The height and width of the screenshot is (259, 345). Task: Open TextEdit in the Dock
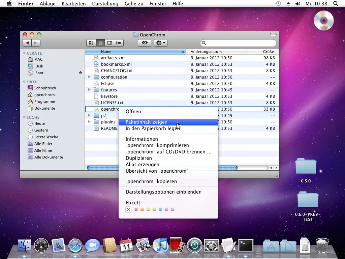point(229,245)
